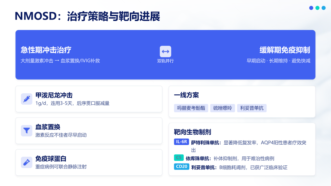The width and height of the screenshot is (331, 186).
Task: Click the 一线方案 card heading
Action: (x=187, y=95)
